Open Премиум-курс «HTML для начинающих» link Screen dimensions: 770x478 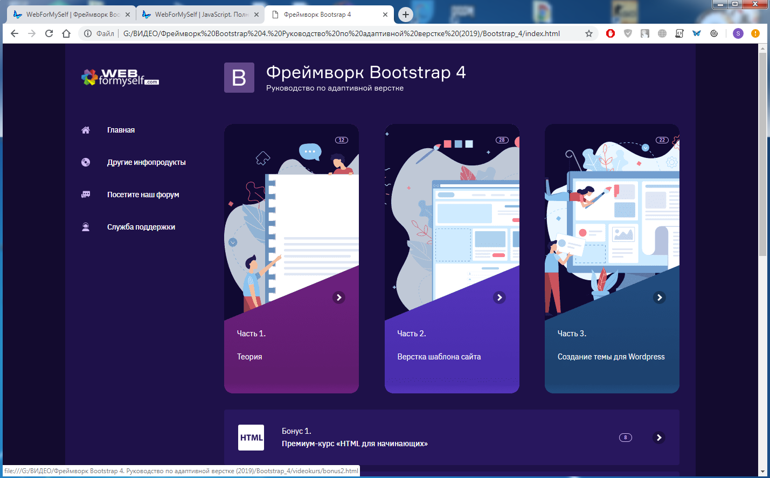point(355,444)
